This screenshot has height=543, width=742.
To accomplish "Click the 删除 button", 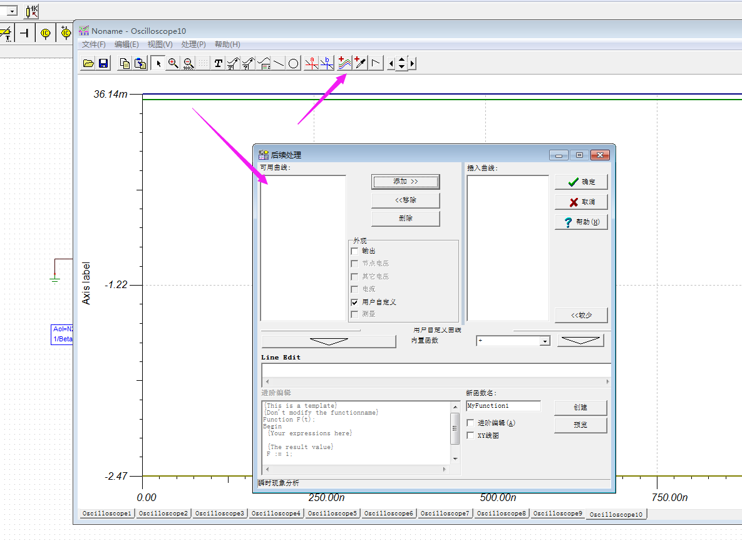I will click(x=406, y=218).
